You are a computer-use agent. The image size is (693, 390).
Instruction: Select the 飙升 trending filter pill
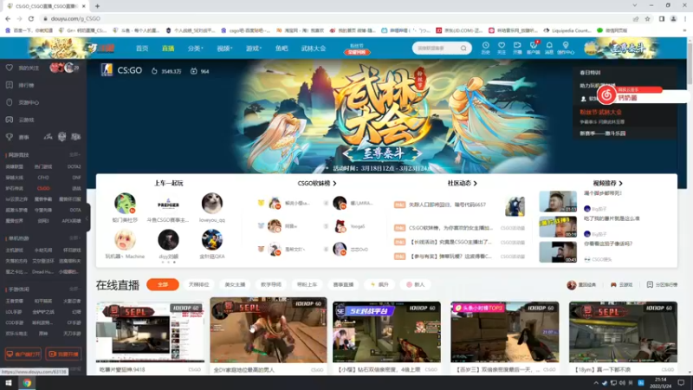(379, 284)
